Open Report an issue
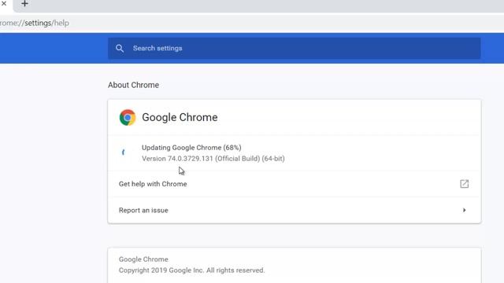This screenshot has height=283, width=504. coord(294,210)
